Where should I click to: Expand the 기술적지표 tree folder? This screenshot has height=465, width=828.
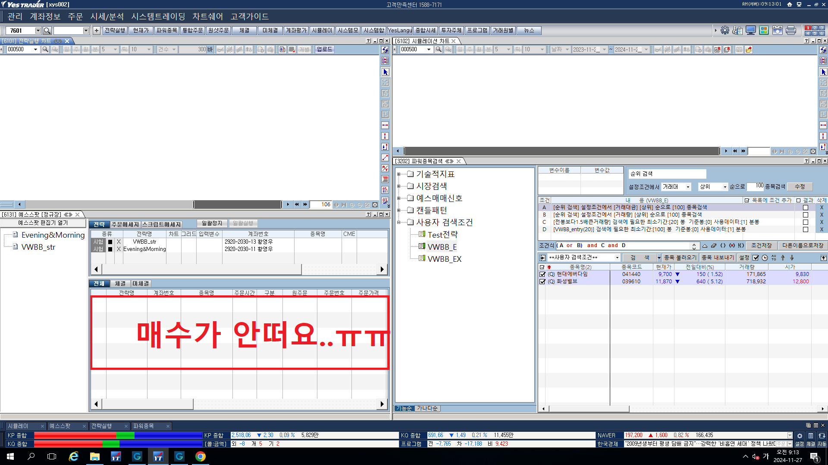[399, 174]
